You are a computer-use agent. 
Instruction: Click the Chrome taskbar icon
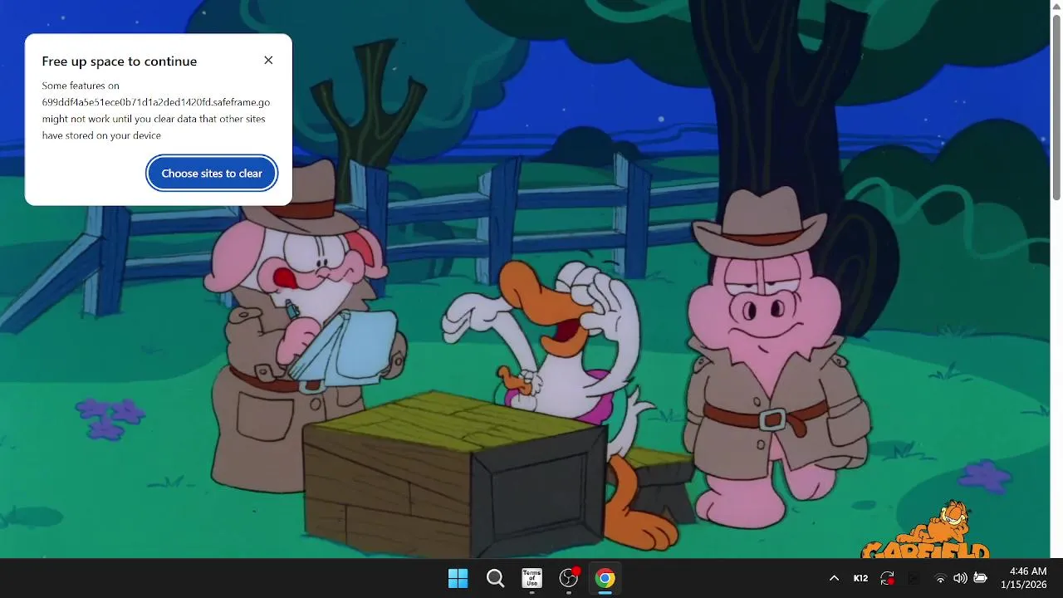coord(605,578)
